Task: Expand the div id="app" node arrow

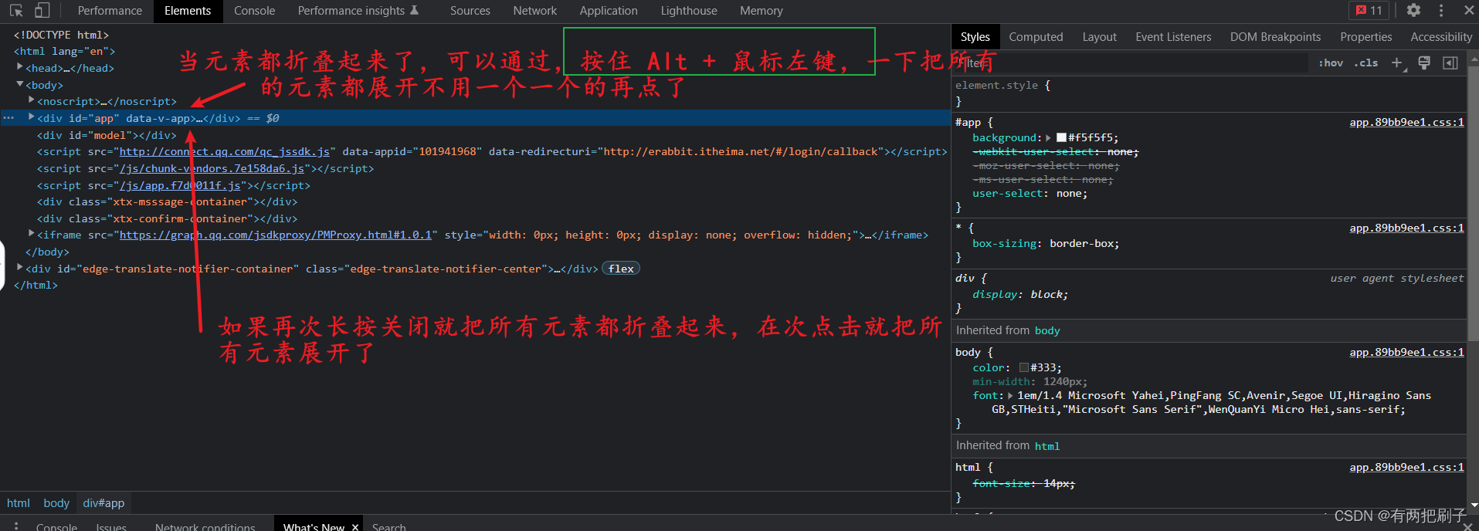Action: click(x=32, y=117)
